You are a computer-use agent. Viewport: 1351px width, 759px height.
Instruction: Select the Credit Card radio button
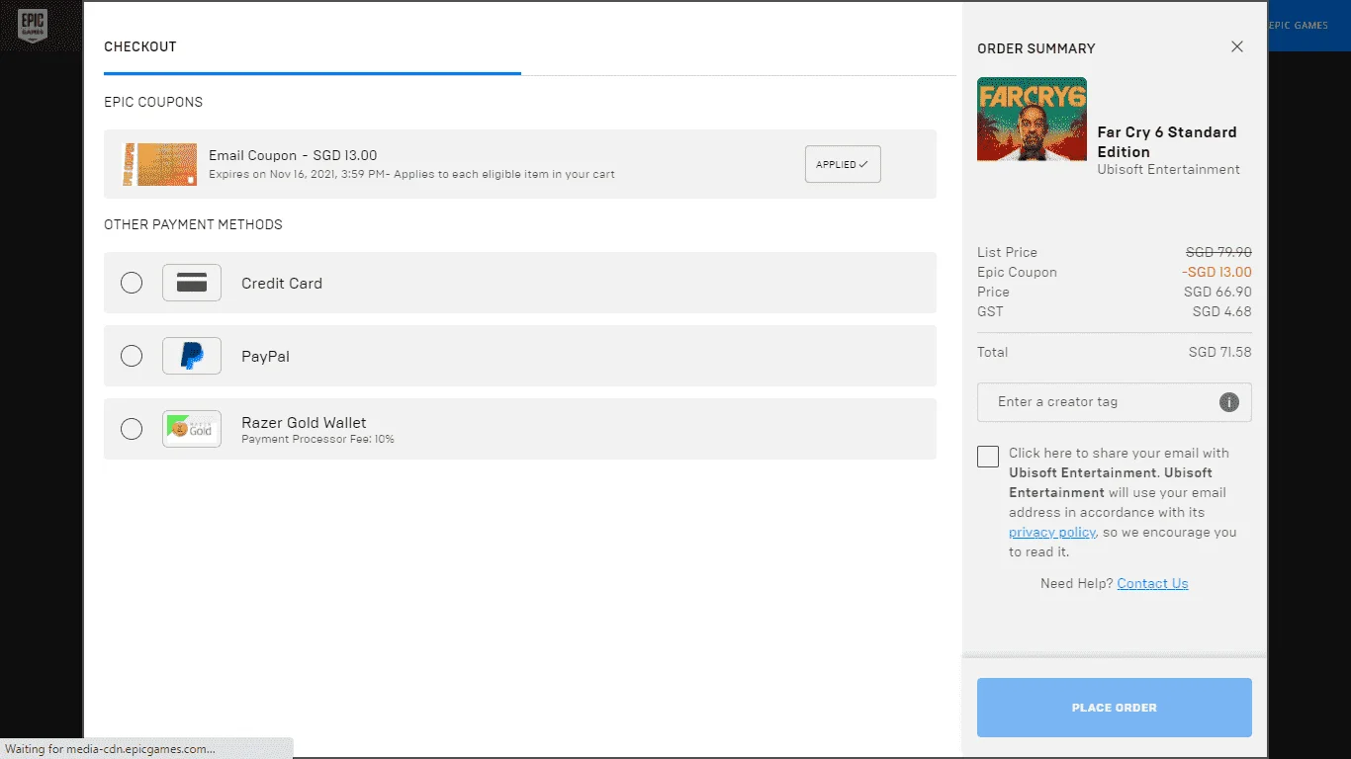132,283
